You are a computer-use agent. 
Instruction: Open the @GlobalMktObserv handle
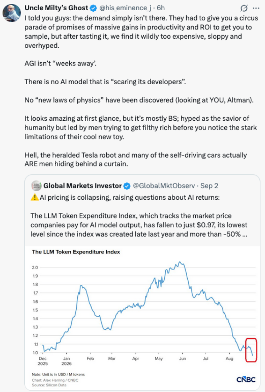[x=164, y=186]
